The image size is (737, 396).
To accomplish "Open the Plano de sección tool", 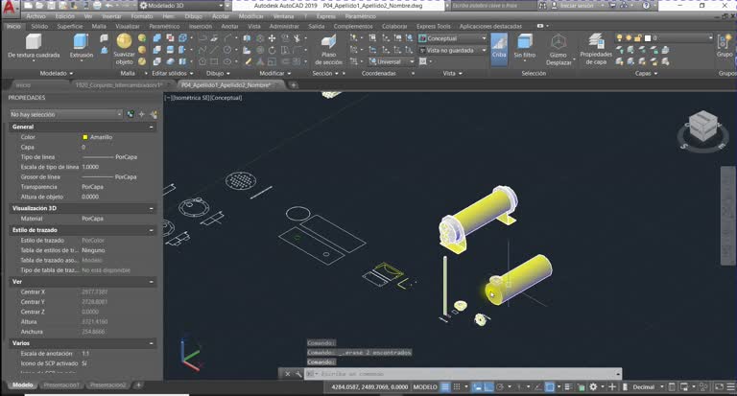I will pos(328,50).
